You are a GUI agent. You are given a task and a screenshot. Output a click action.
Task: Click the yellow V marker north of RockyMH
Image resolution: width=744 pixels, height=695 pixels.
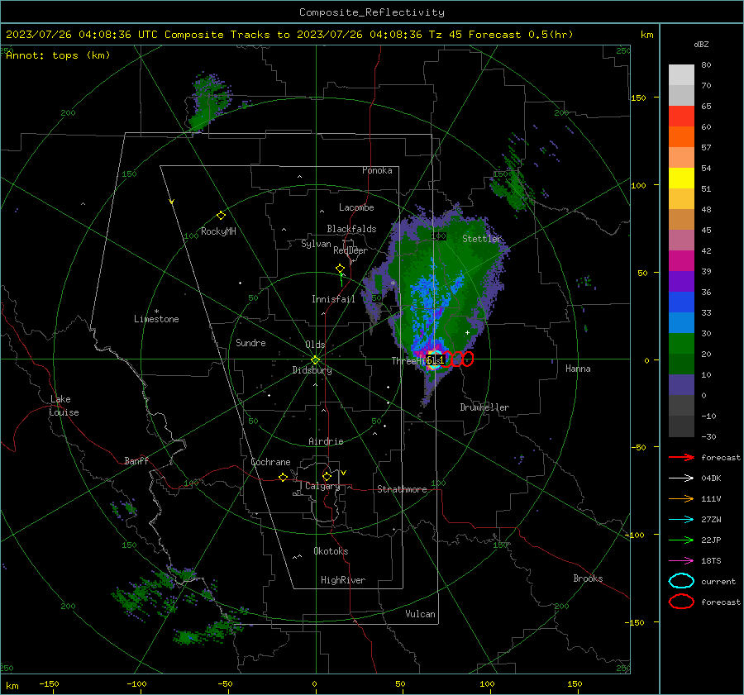[172, 202]
